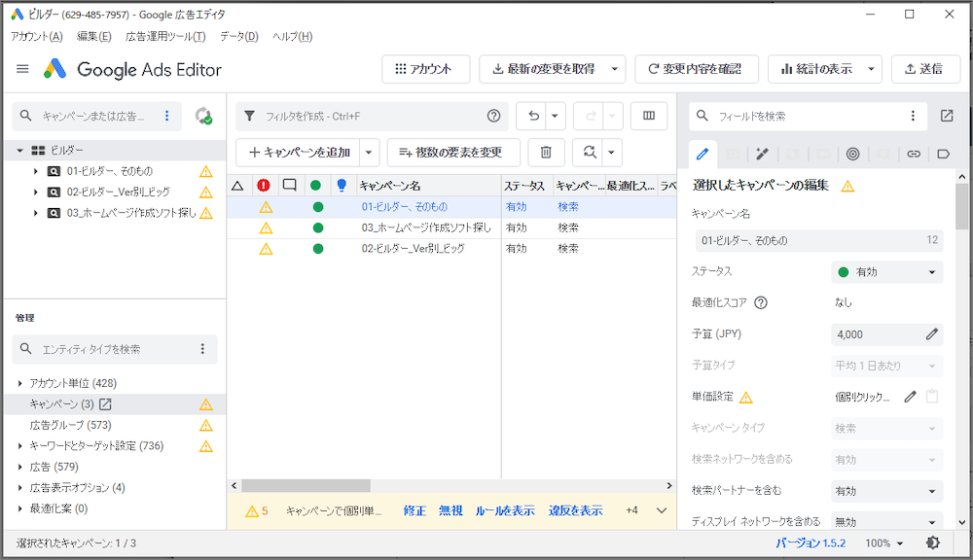The image size is (973, 560).
Task: Open the 100% zoom level dropdown
Action: click(x=884, y=543)
